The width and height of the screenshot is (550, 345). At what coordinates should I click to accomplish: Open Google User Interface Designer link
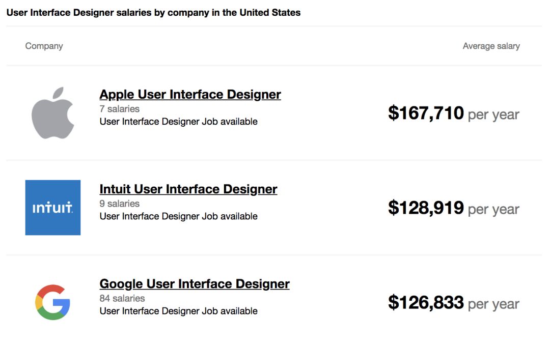coord(195,284)
